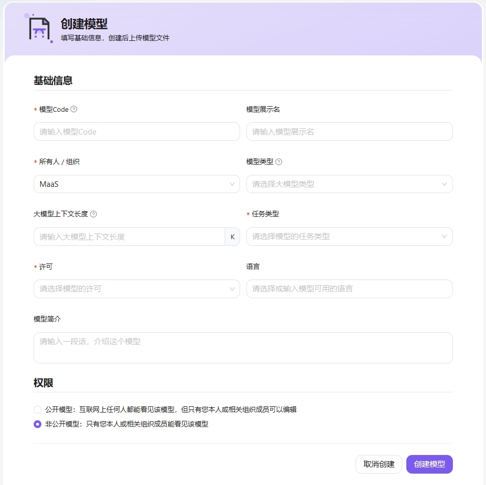Click the 权限 section heading
The image size is (486, 485).
click(x=43, y=383)
